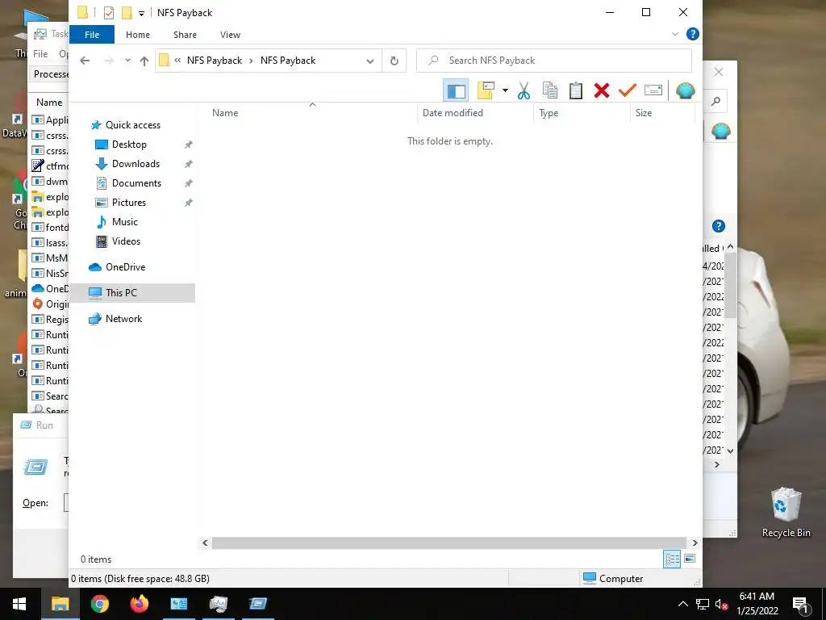Screen dimensions: 826x620
Task: Click the Search NFS Payback field
Action: coord(553,61)
